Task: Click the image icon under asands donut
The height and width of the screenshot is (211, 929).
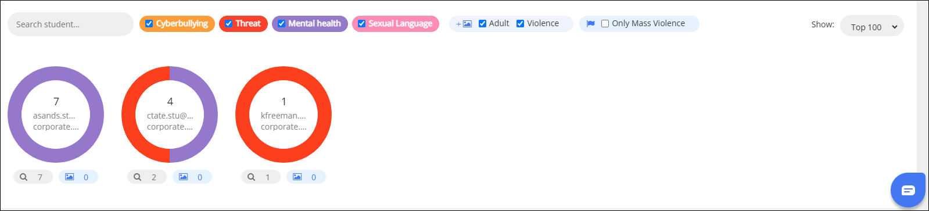Action: 69,177
